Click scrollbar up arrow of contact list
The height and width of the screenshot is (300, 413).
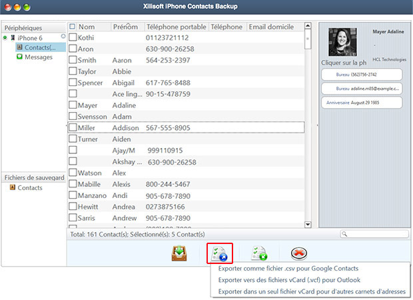point(308,25)
